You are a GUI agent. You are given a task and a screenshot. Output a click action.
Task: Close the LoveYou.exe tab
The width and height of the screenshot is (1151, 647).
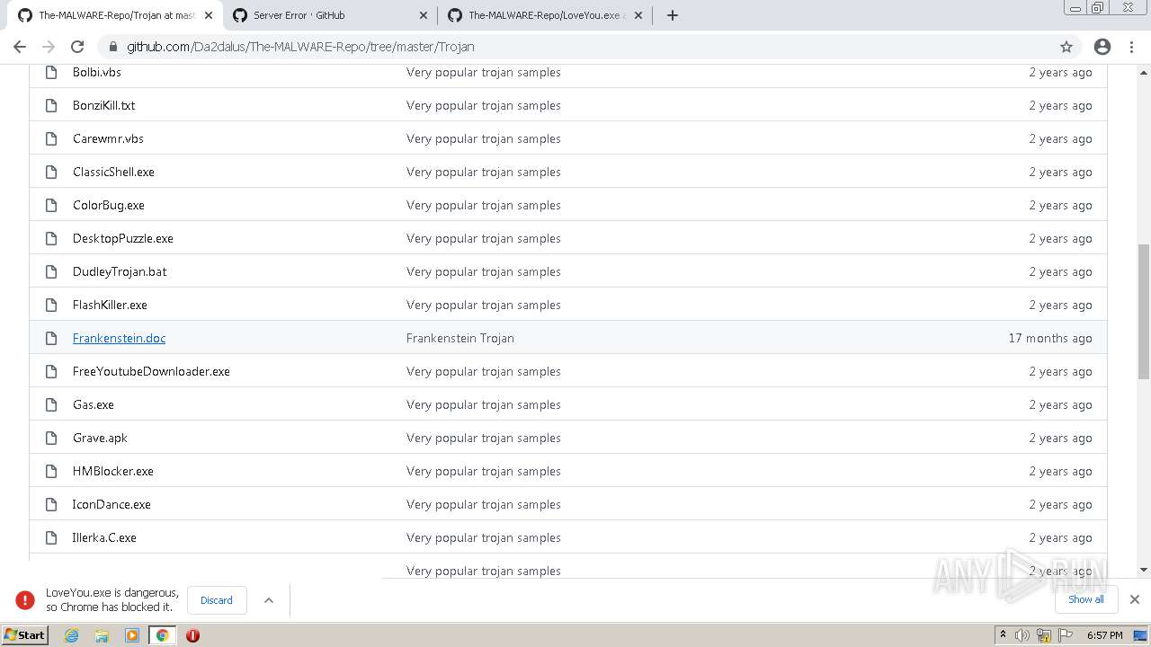click(638, 15)
